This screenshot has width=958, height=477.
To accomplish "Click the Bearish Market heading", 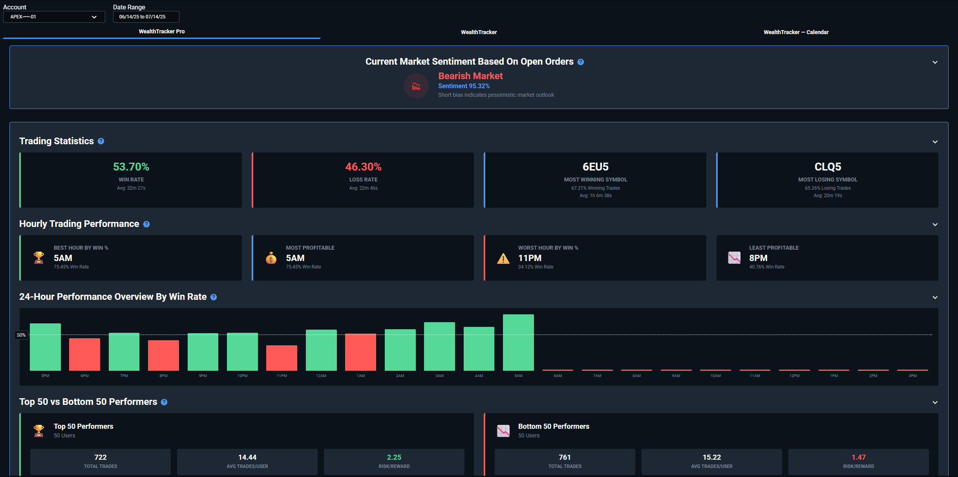I will tap(470, 76).
